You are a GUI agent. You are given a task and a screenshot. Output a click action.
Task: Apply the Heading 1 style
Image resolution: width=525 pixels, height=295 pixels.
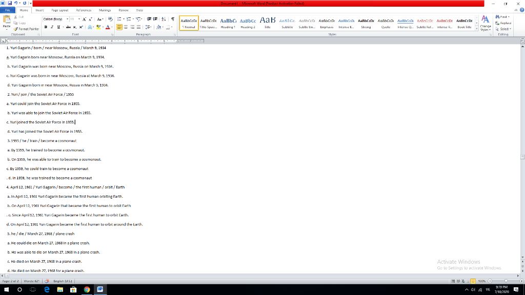(x=228, y=22)
